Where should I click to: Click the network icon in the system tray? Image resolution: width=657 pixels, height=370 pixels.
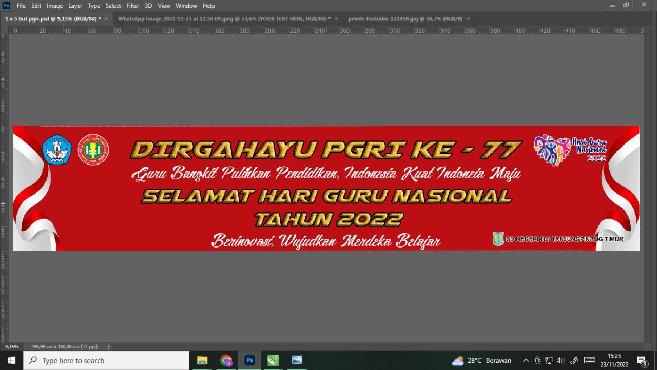(x=549, y=360)
